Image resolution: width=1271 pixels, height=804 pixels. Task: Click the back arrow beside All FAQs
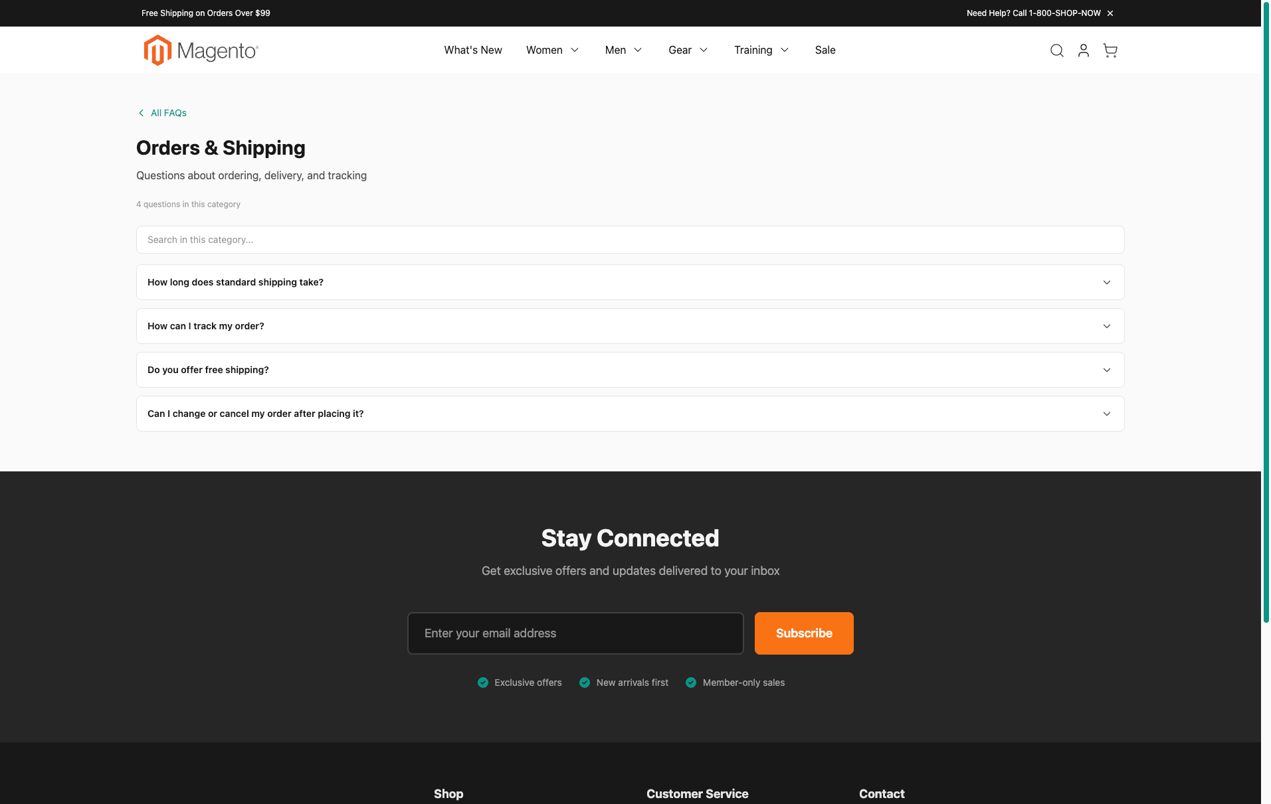point(141,113)
